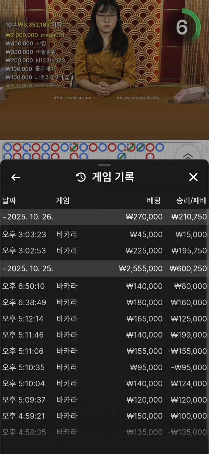Viewport: 209px width, 454px height.
Task: Click the 베팅 column header
Action: pos(154,200)
